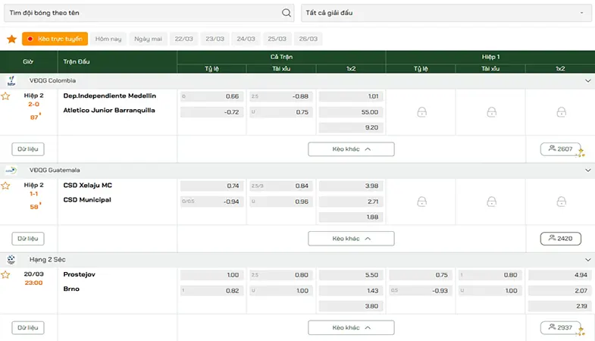Select Kèo trực tuyến live tab
The height and width of the screenshot is (341, 595).
55,39
